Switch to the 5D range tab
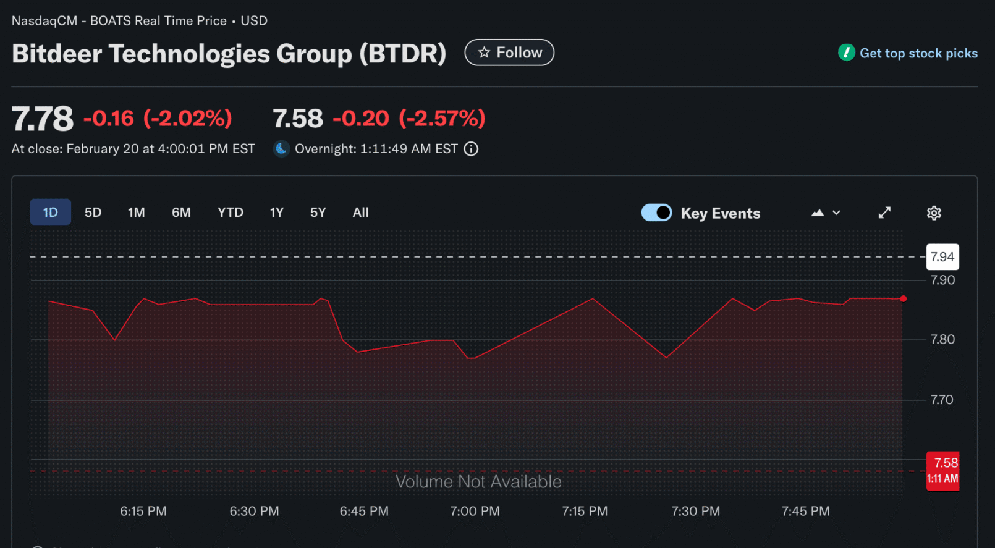The height and width of the screenshot is (548, 995). (93, 213)
